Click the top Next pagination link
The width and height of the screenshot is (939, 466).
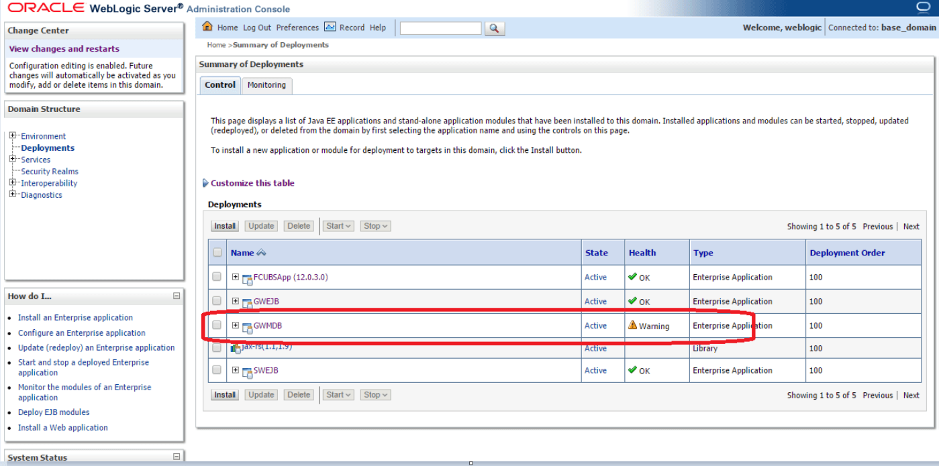pyautogui.click(x=911, y=227)
